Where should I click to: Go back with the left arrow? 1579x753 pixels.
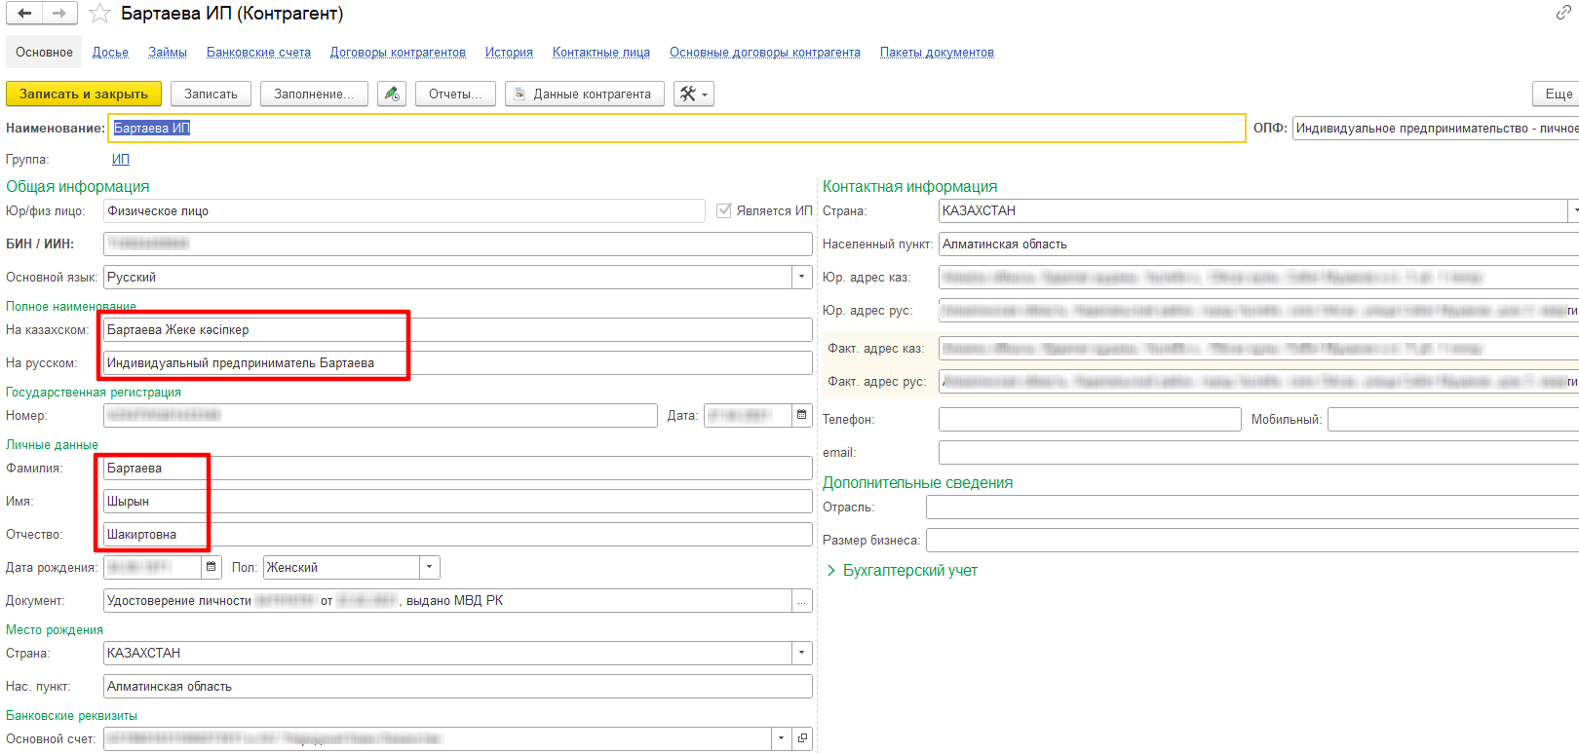click(24, 14)
